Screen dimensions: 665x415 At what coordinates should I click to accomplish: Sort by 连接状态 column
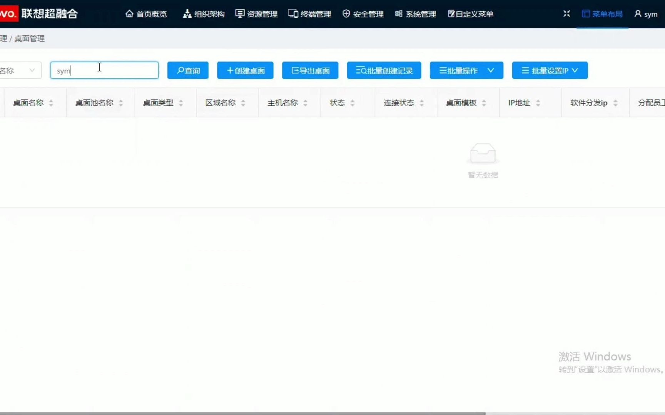(422, 103)
